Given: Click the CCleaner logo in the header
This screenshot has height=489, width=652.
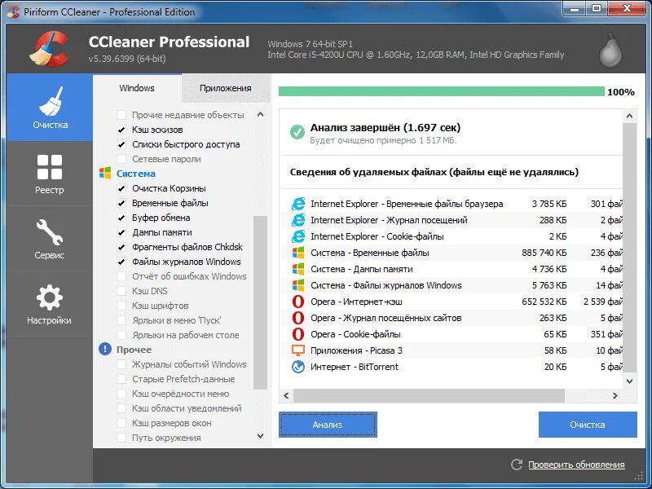Looking at the screenshot, I should click(x=49, y=49).
